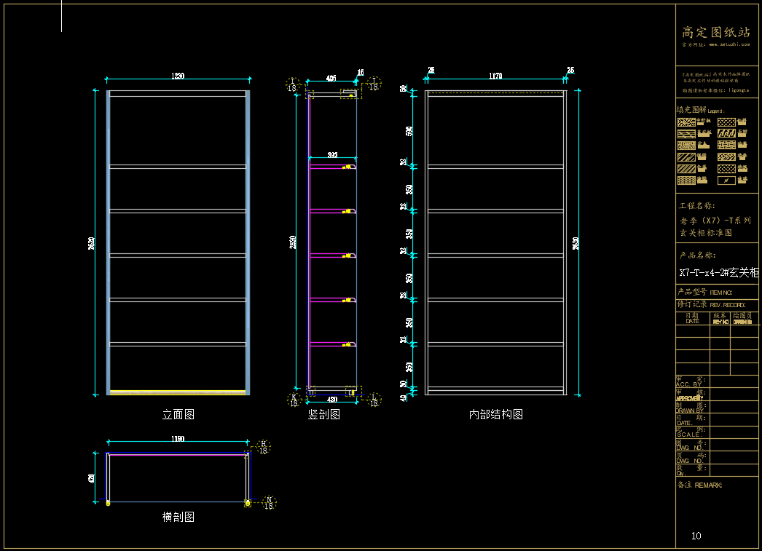Click the H-18 detail callout bubble
762x551 pixels.
[x=264, y=447]
